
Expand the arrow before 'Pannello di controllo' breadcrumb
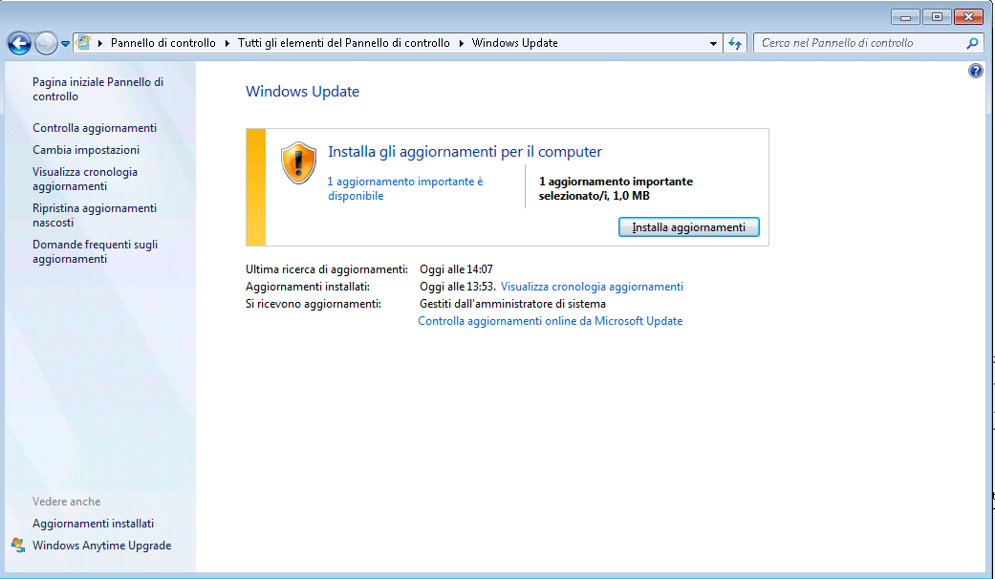[x=100, y=43]
